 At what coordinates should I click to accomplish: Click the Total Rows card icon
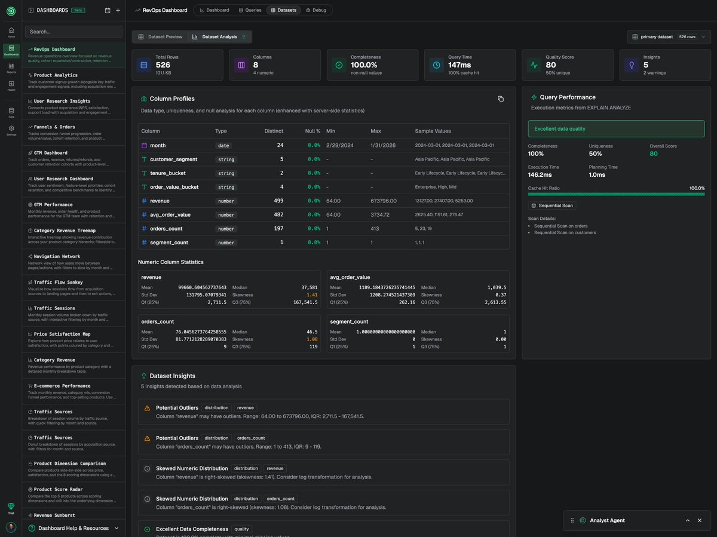click(x=143, y=65)
